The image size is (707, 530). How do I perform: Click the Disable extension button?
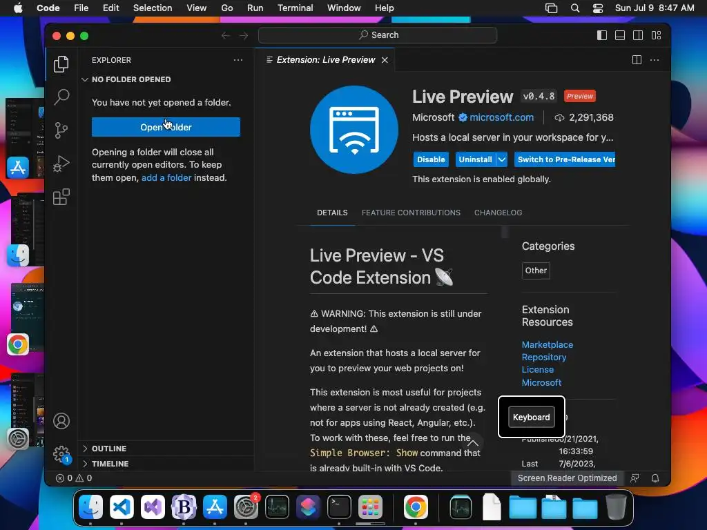[431, 159]
